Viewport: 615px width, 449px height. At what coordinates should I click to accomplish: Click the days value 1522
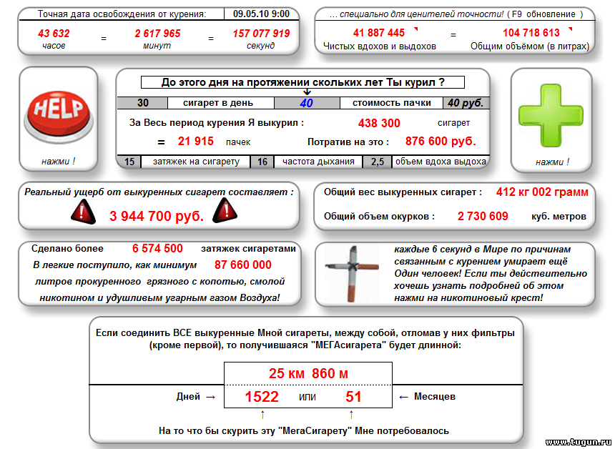(262, 397)
